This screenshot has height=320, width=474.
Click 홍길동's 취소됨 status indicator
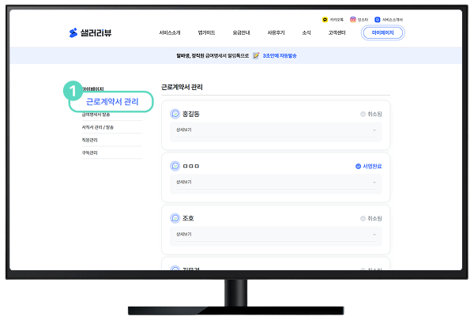tap(371, 114)
